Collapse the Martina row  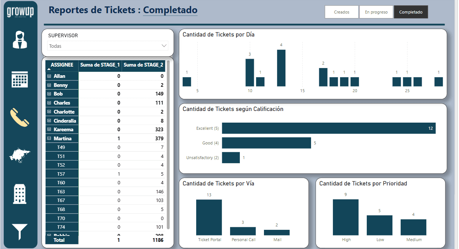click(49, 138)
